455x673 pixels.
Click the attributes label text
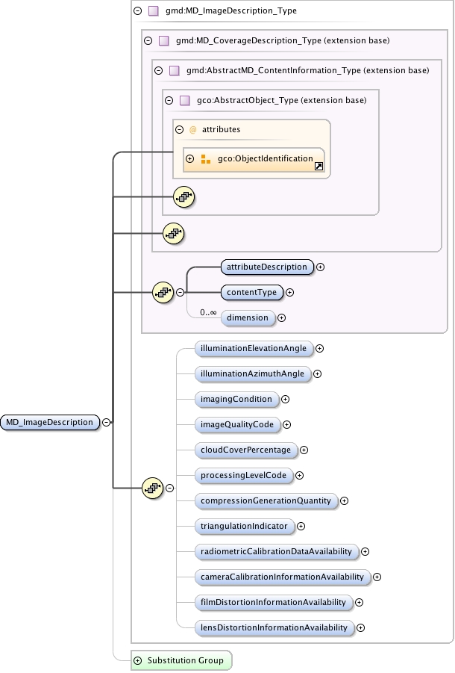click(x=221, y=129)
